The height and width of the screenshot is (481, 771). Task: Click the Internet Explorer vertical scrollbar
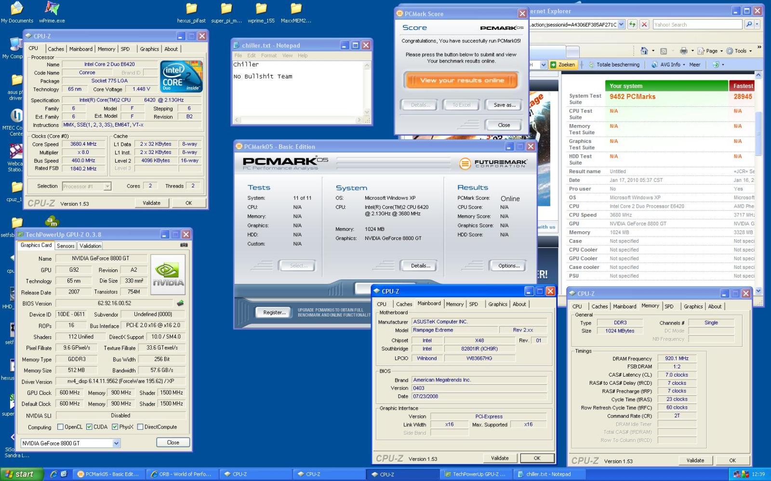(x=758, y=183)
